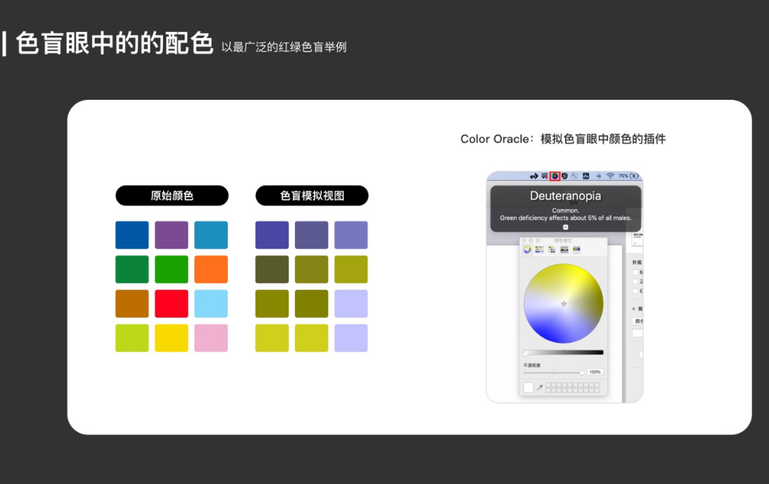Viewport: 769px width, 484px height.
Task: Click the angle-brackets diamond menu bar icon
Action: (x=534, y=176)
